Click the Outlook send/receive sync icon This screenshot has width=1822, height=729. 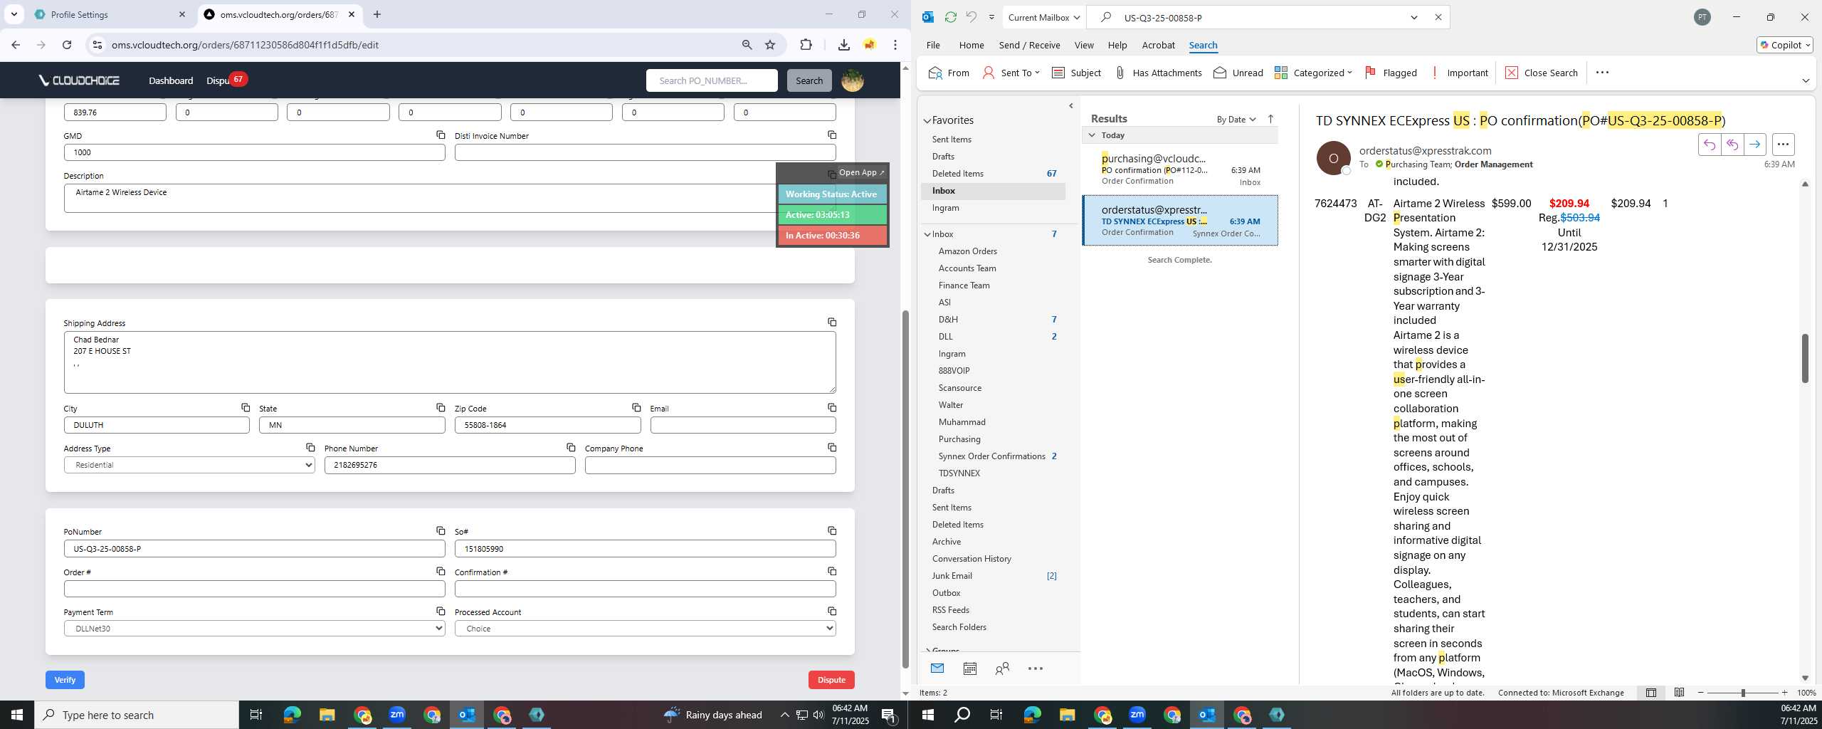950,17
